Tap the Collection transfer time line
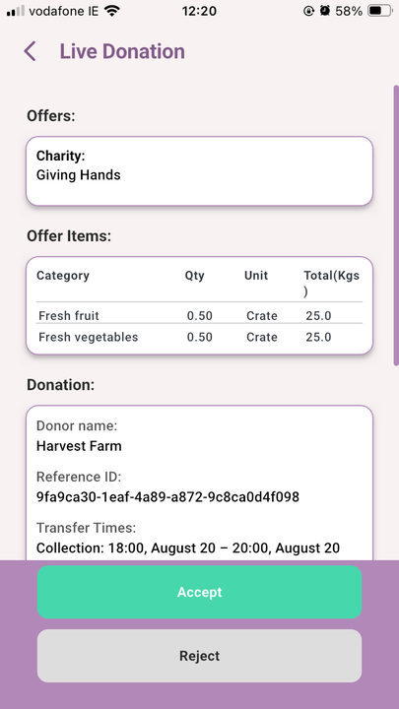Screen dimensions: 399x709 tap(188, 548)
